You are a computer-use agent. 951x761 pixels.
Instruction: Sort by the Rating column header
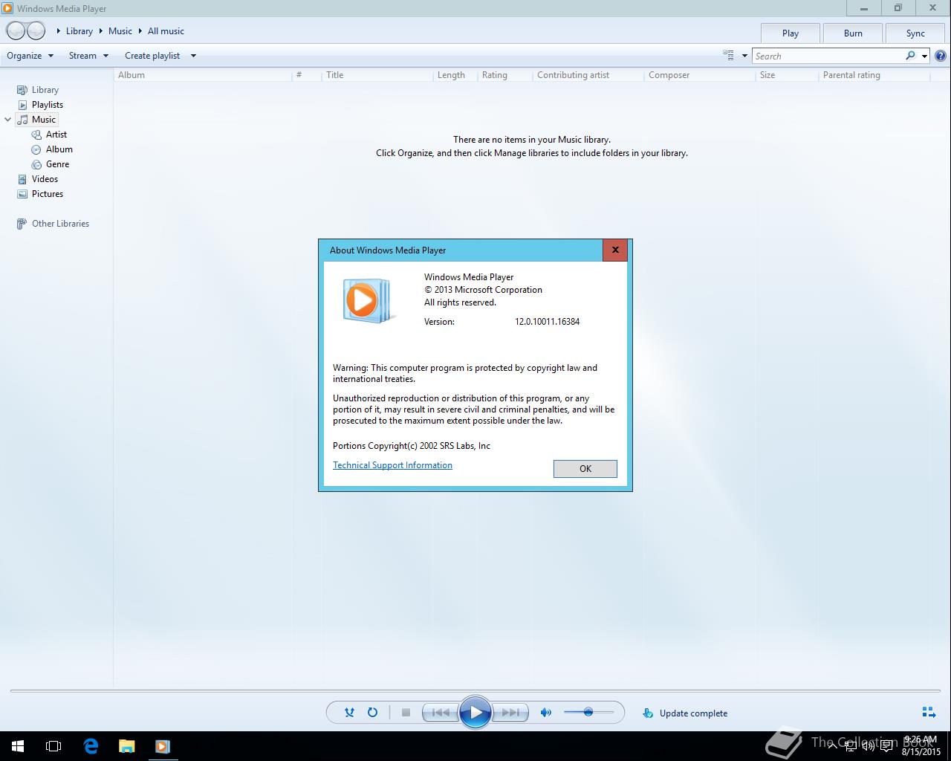pos(505,75)
